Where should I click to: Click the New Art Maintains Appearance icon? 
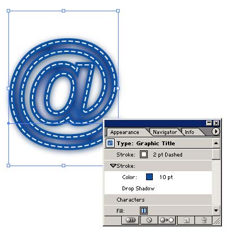tap(130, 220)
